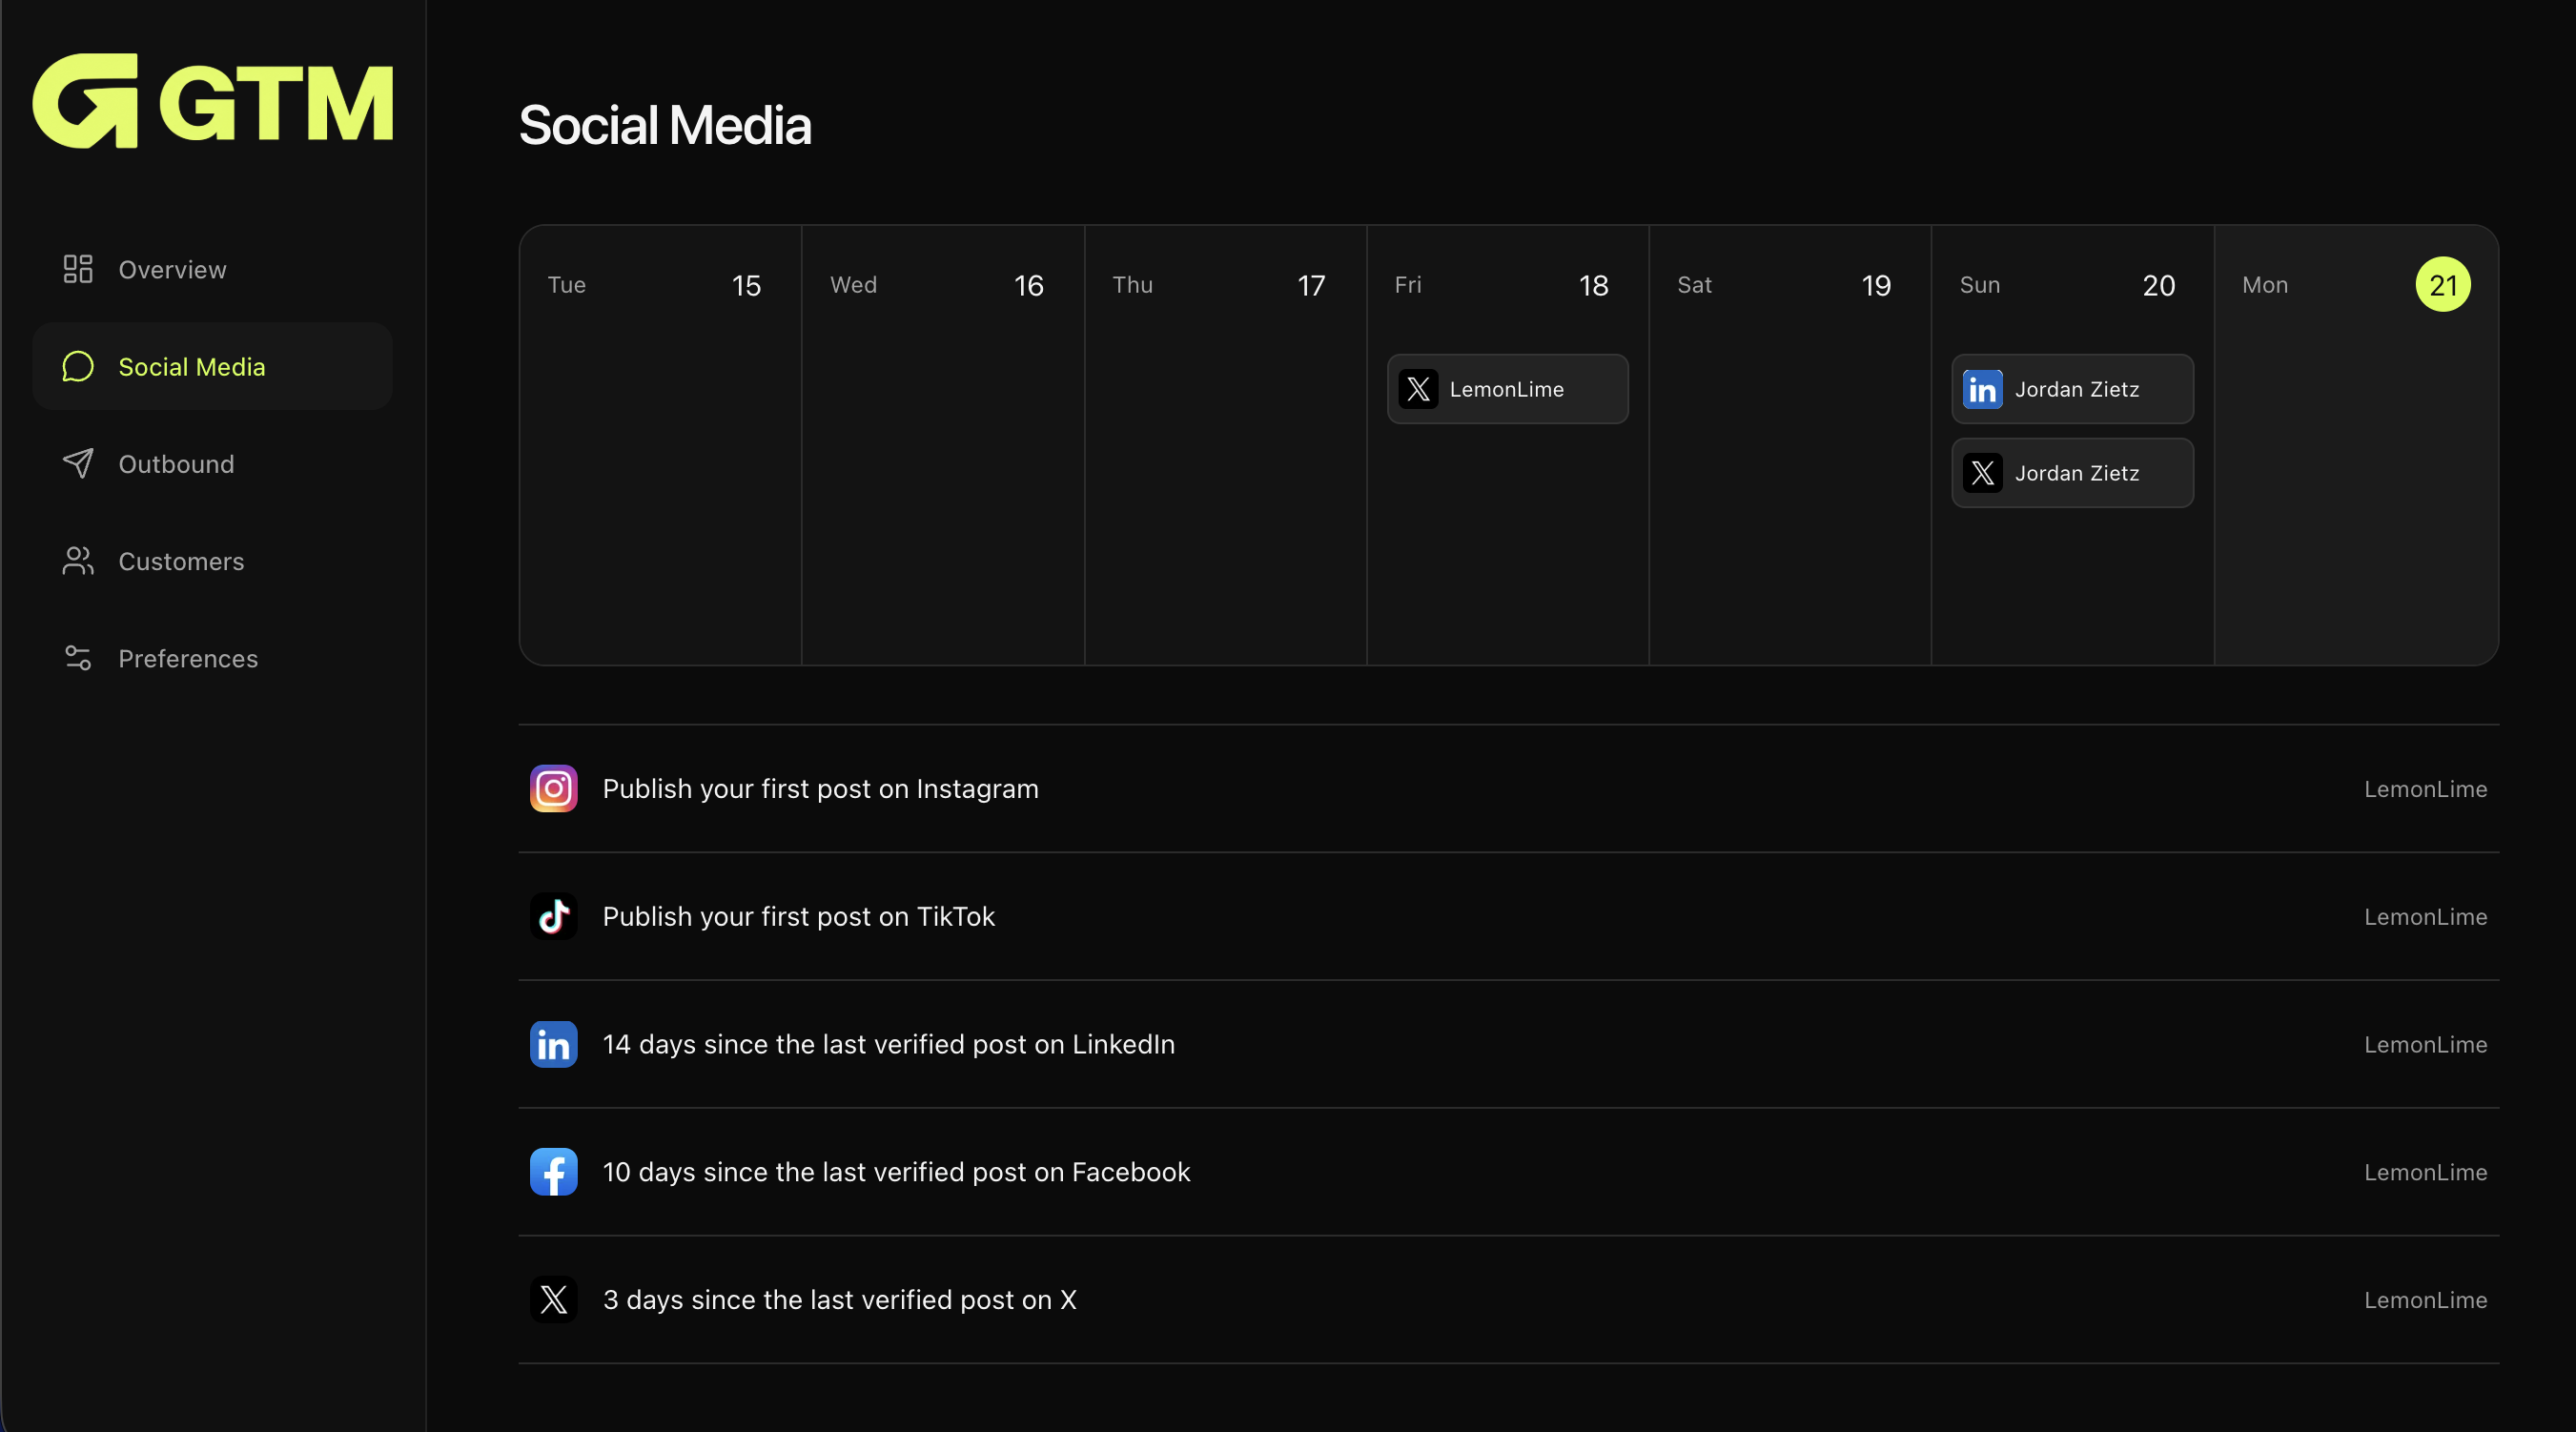Click the Customers people icon
This screenshot has height=1432, width=2576.
pyautogui.click(x=78, y=560)
